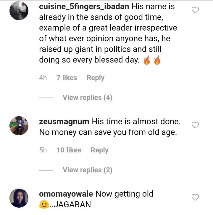
Task: Tap the heart on zeusmagnum's comment
Action: (x=195, y=125)
